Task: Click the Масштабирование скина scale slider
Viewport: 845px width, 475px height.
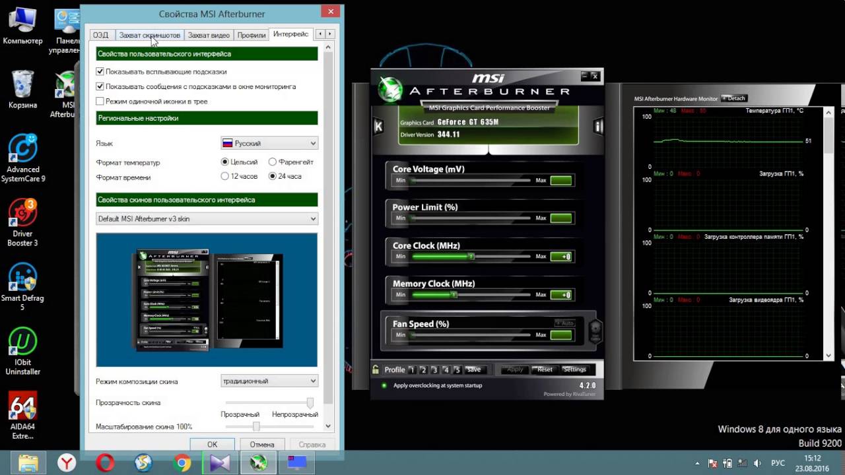Action: [x=269, y=427]
